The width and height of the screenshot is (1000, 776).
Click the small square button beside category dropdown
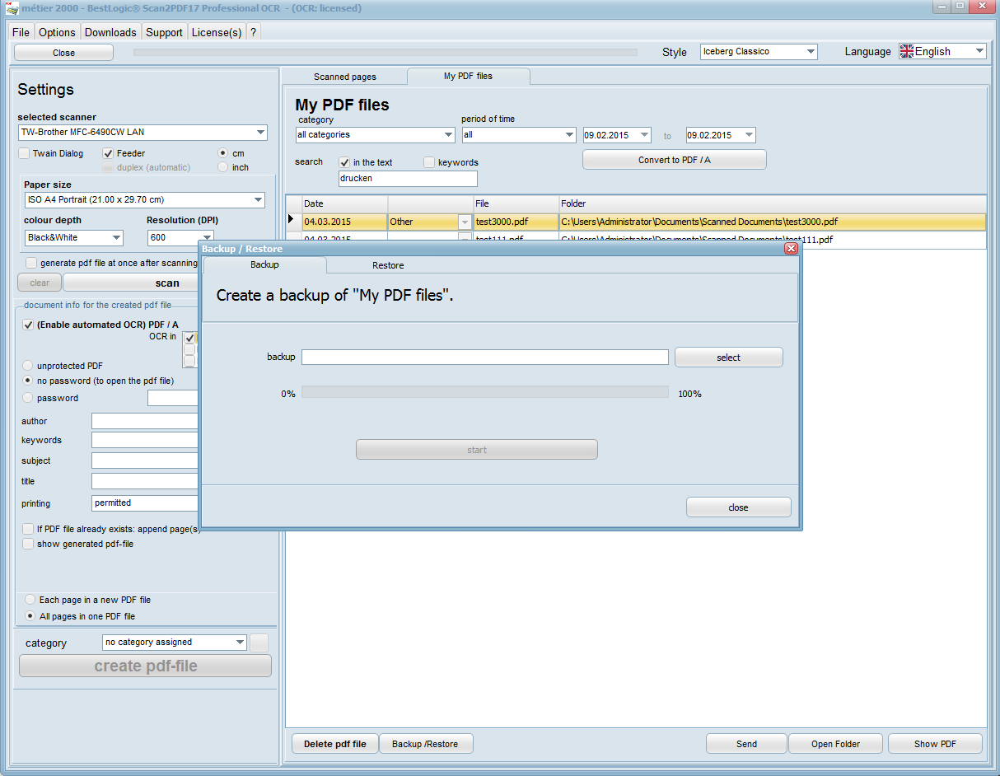pyautogui.click(x=259, y=643)
